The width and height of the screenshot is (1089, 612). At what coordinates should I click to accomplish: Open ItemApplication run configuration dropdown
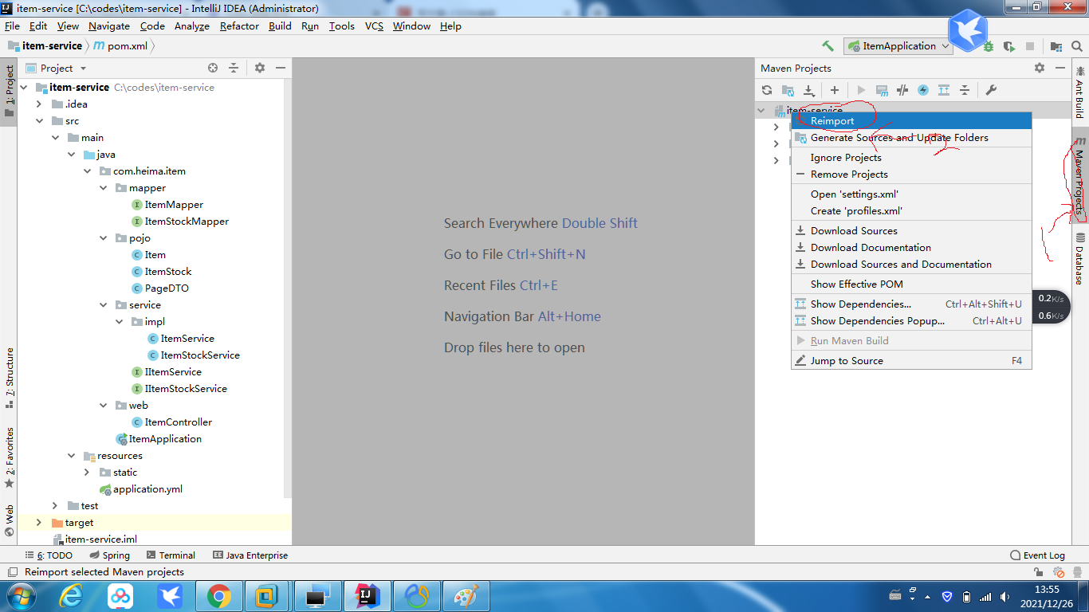pos(899,46)
